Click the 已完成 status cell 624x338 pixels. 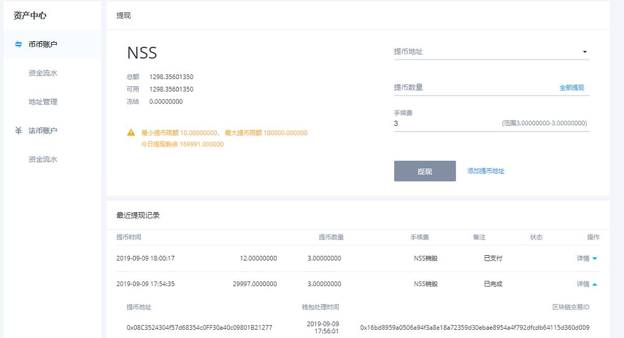(x=493, y=284)
